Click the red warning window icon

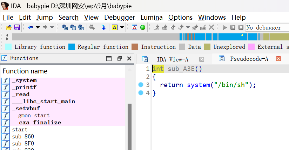[134, 27]
